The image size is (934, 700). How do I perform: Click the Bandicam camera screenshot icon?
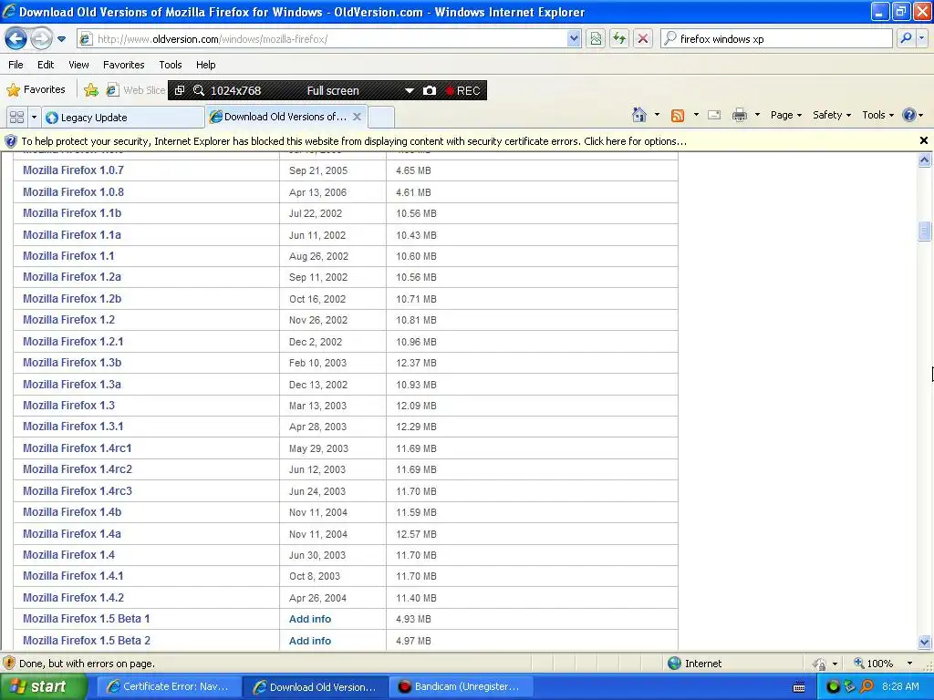pyautogui.click(x=430, y=90)
